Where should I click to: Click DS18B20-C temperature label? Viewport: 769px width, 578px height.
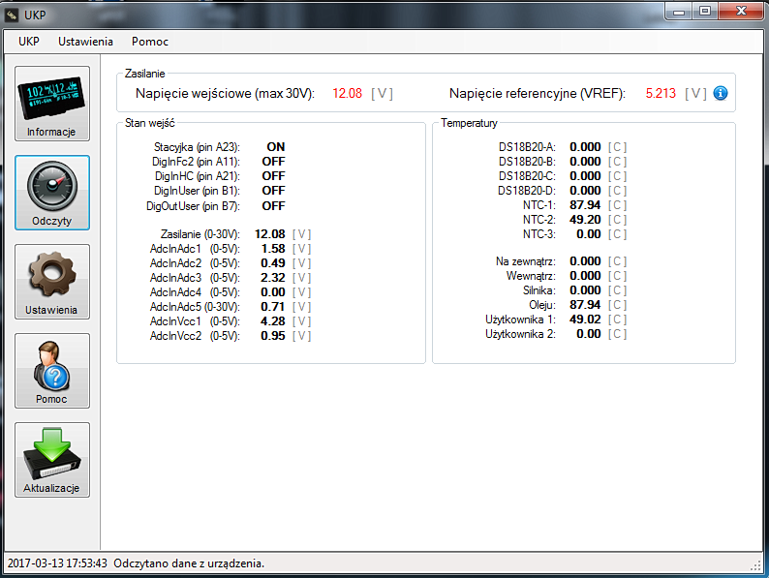(527, 176)
